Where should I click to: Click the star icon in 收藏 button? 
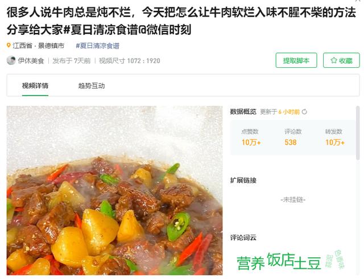[x=334, y=60]
